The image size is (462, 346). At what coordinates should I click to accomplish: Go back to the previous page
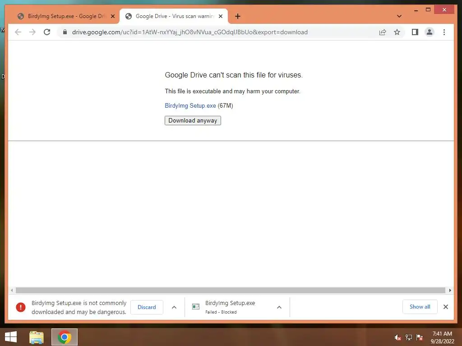click(x=18, y=32)
